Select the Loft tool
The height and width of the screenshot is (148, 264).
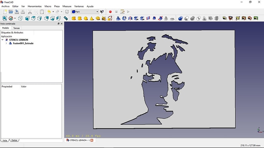(x=154, y=18)
